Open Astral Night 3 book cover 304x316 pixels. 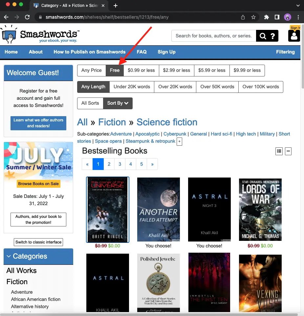[x=209, y=209]
